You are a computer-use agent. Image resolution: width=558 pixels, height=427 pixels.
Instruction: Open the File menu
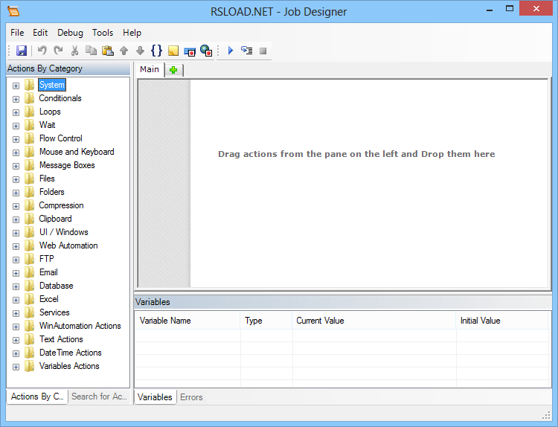17,33
